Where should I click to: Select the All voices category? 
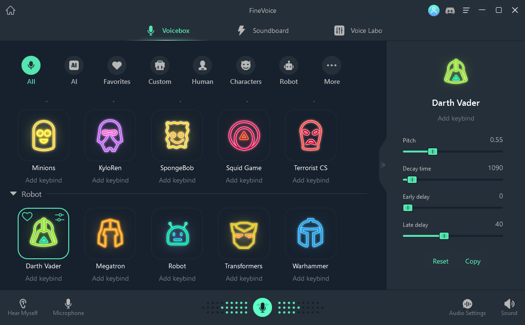31,71
